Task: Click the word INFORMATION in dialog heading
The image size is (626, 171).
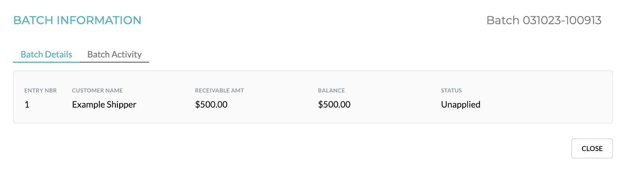Action: [x=99, y=20]
